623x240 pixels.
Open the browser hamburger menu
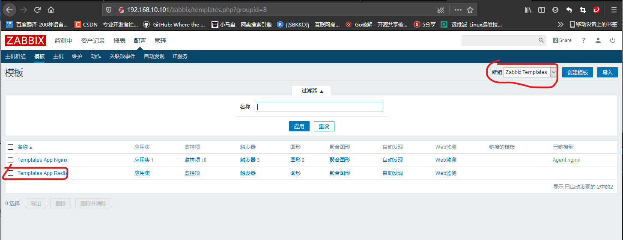pos(613,9)
